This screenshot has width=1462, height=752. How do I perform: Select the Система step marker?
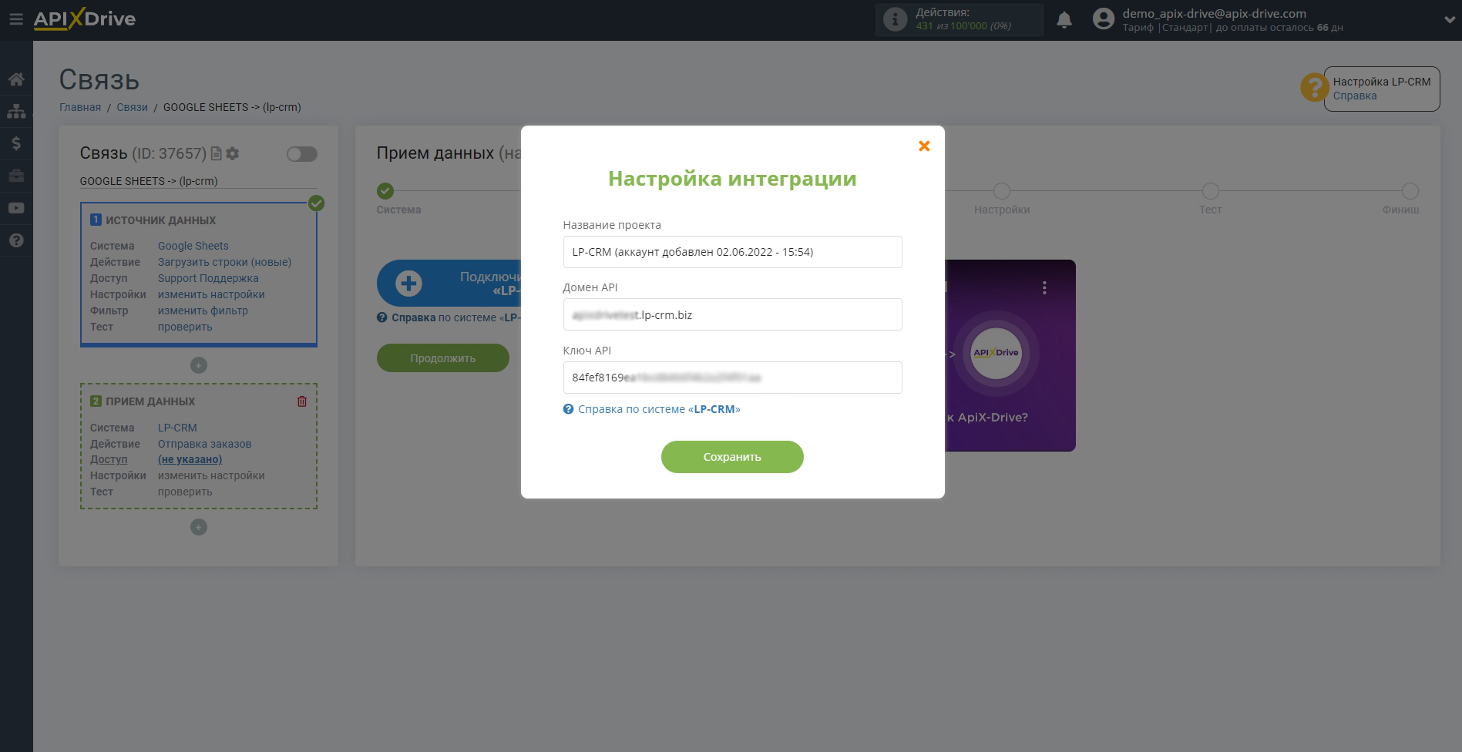point(385,191)
